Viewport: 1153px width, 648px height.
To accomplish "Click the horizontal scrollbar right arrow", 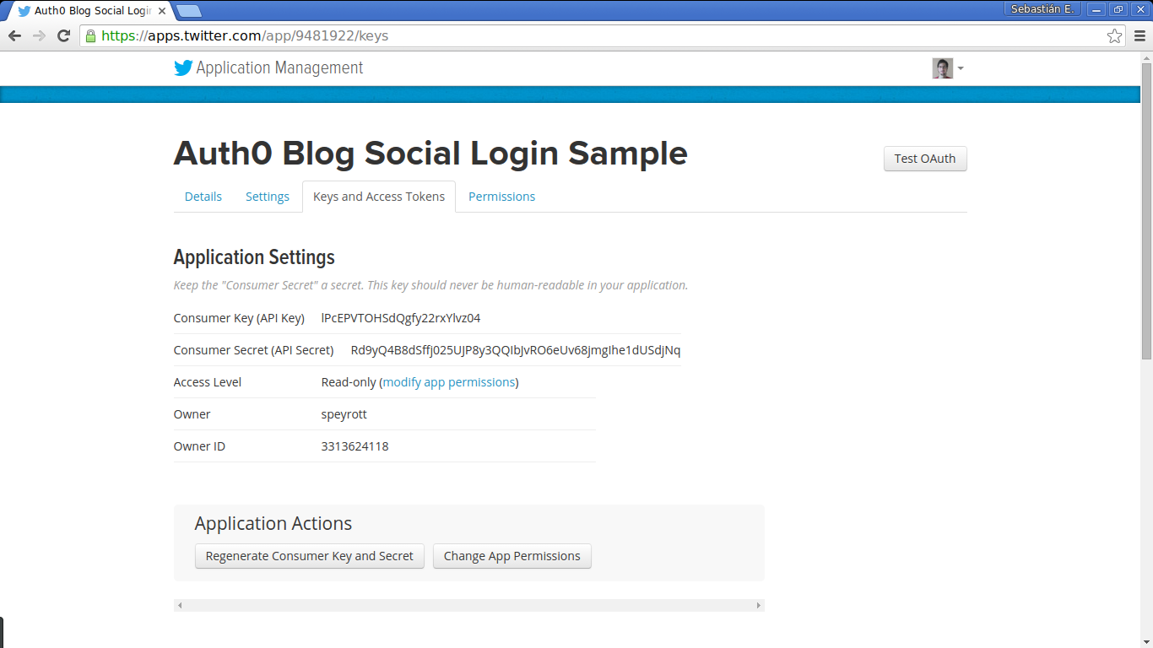I will tap(759, 605).
